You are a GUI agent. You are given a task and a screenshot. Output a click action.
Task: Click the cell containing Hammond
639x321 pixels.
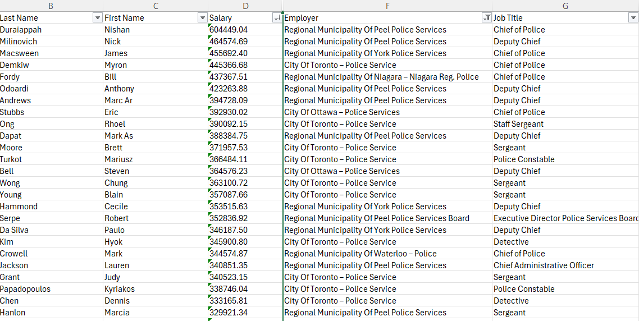[51, 207]
